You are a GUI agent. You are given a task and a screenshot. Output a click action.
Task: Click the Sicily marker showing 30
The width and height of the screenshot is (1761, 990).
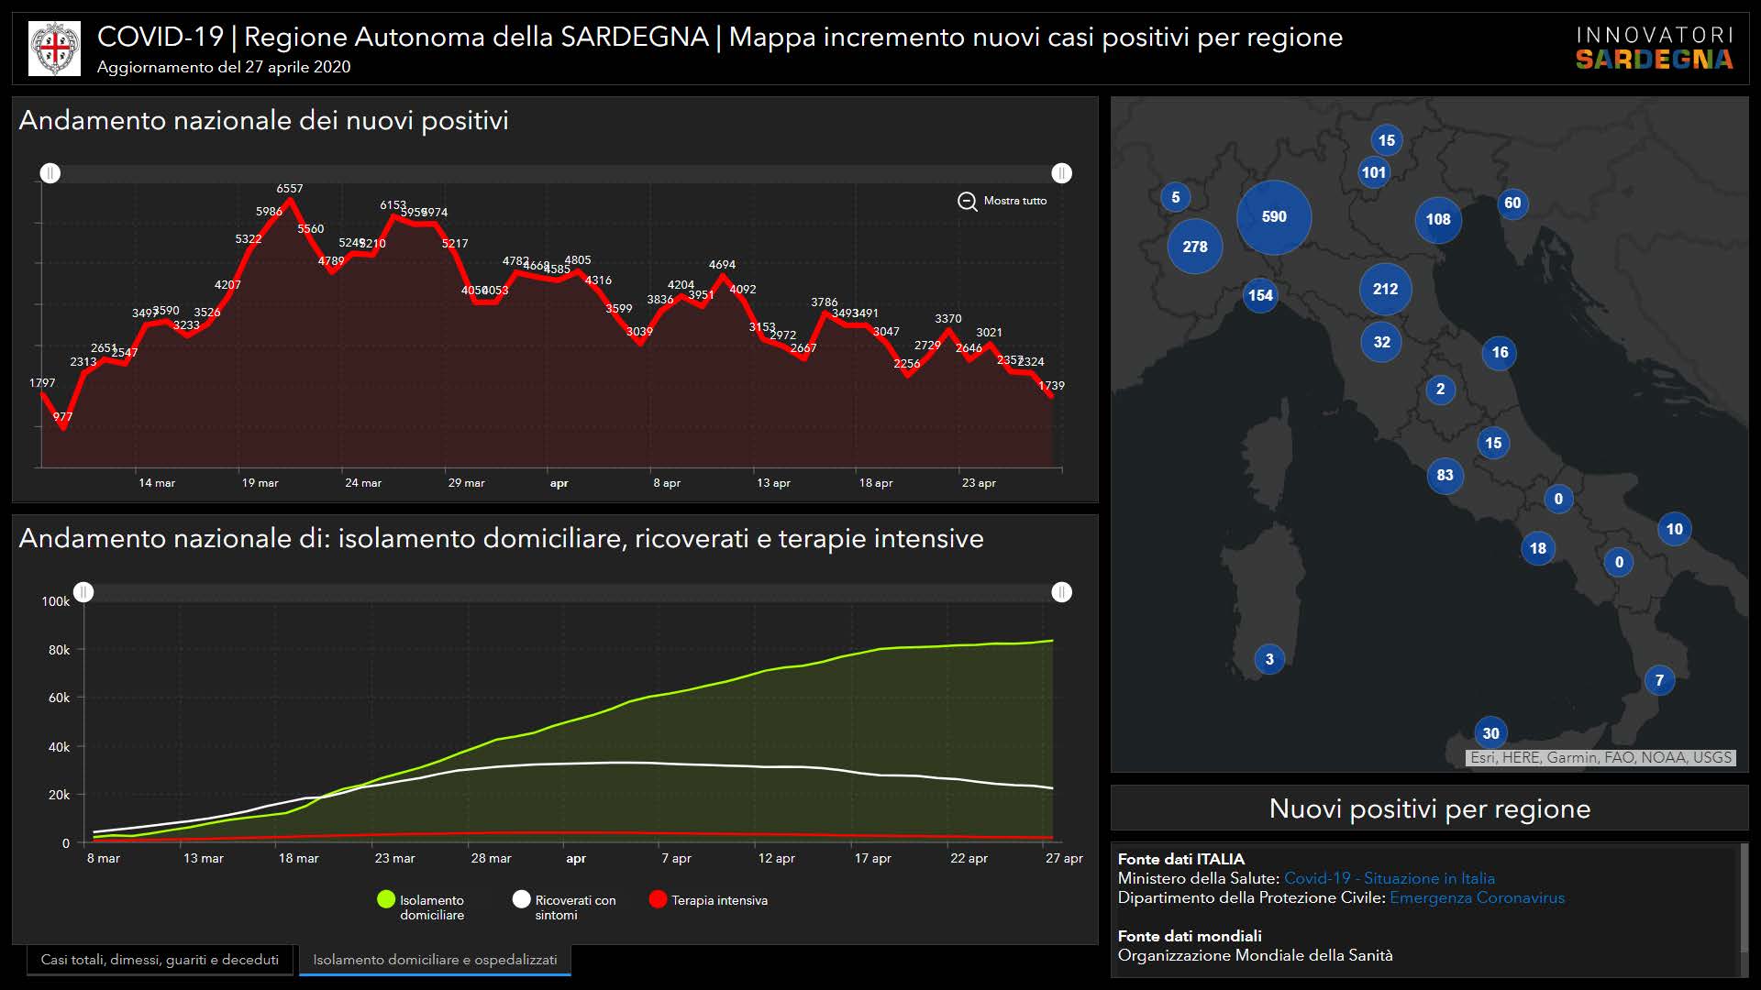click(1490, 732)
